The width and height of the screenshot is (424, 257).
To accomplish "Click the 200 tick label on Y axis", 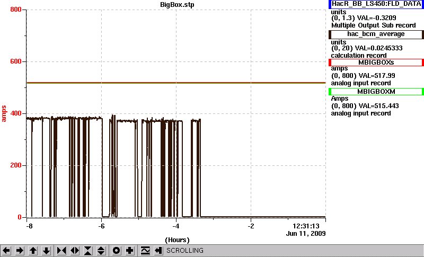I will click(16, 165).
